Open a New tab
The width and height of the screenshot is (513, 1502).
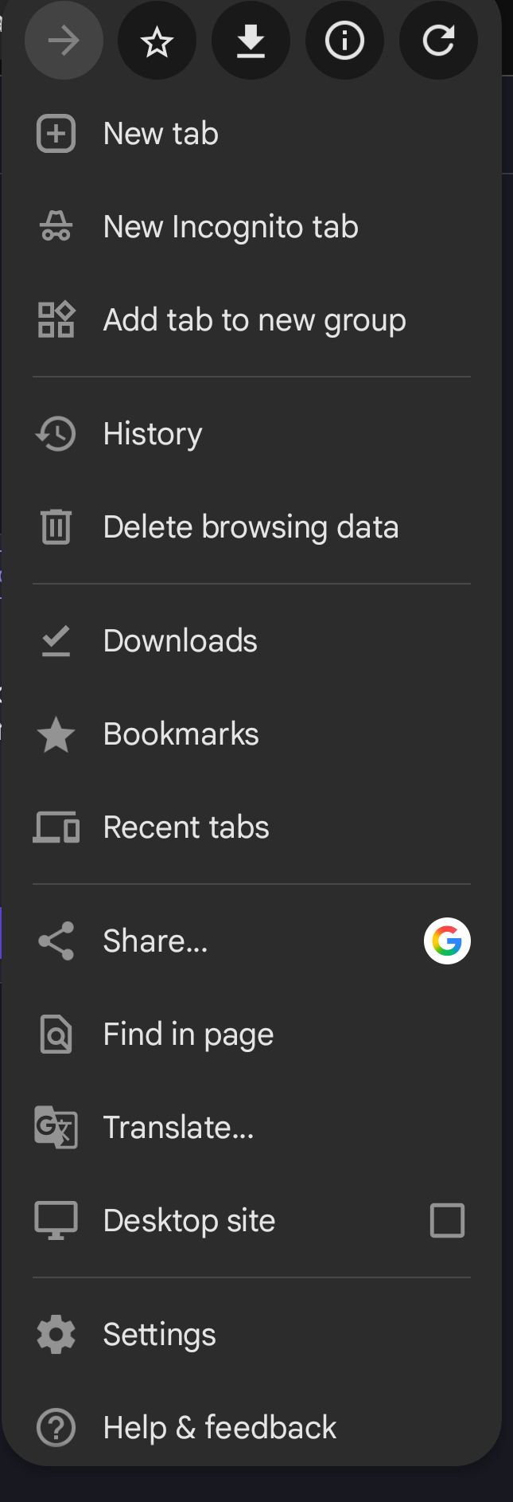coord(161,134)
